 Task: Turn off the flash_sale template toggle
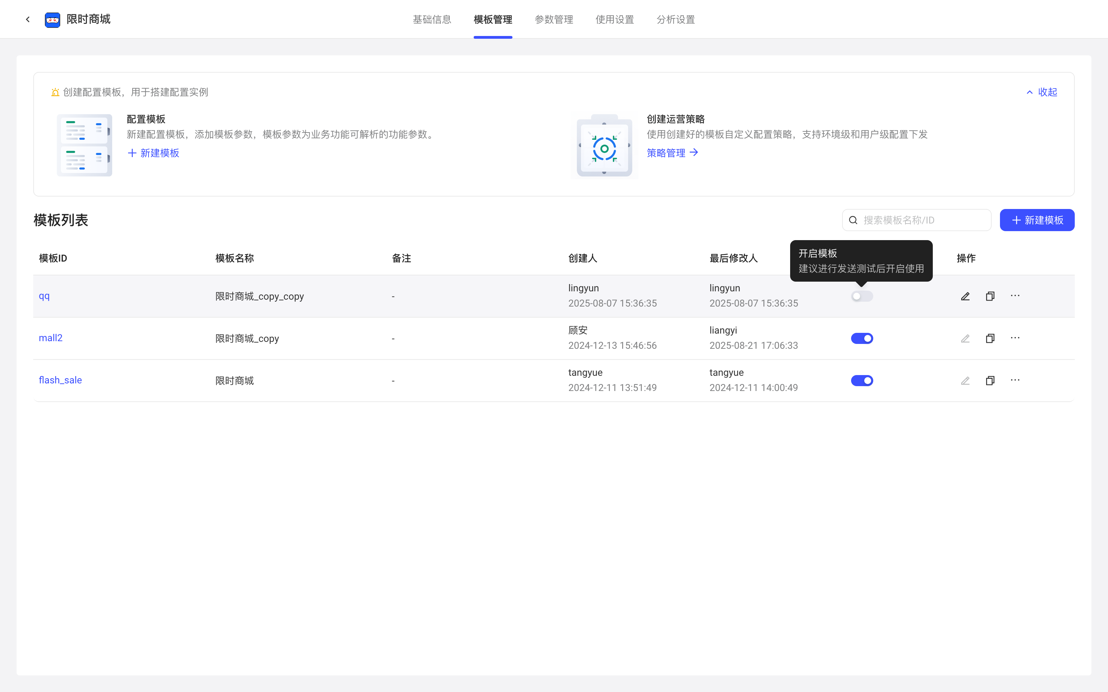click(862, 380)
